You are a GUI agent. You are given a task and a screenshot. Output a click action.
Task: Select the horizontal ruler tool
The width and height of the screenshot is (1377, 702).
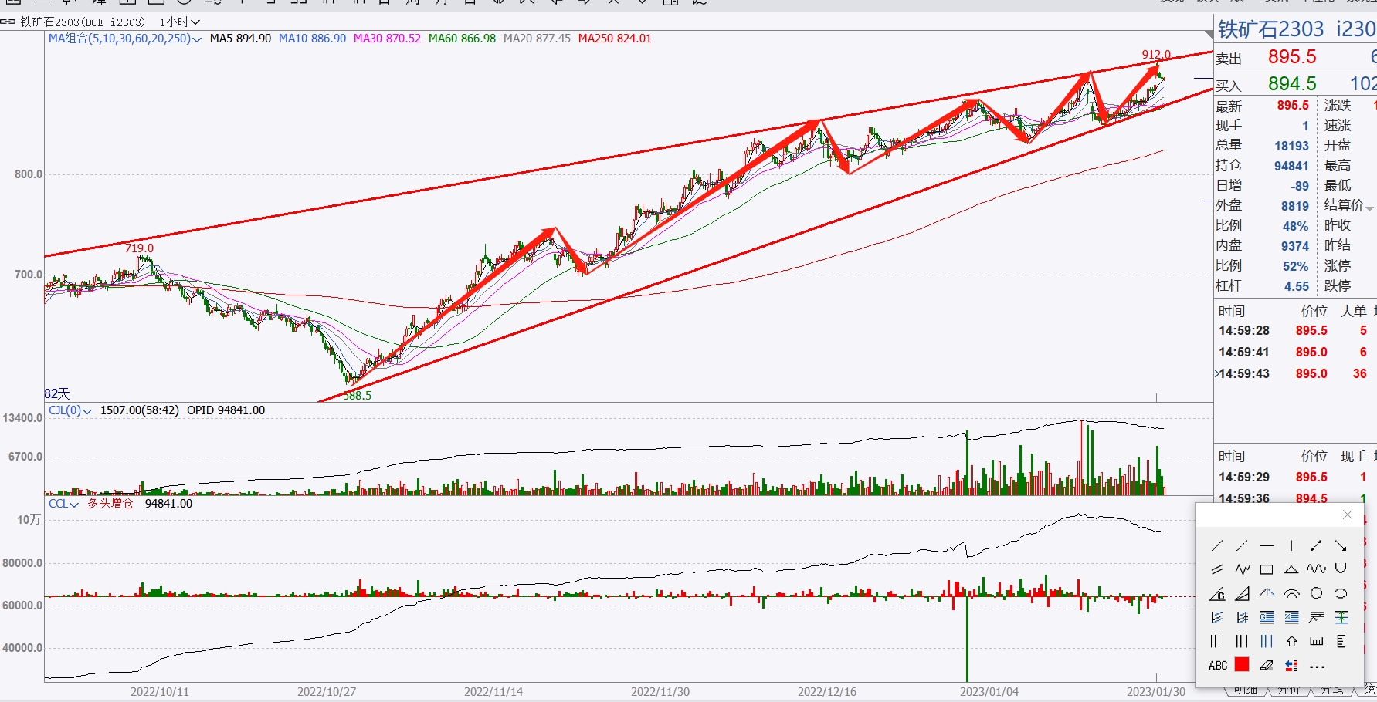(1316, 641)
